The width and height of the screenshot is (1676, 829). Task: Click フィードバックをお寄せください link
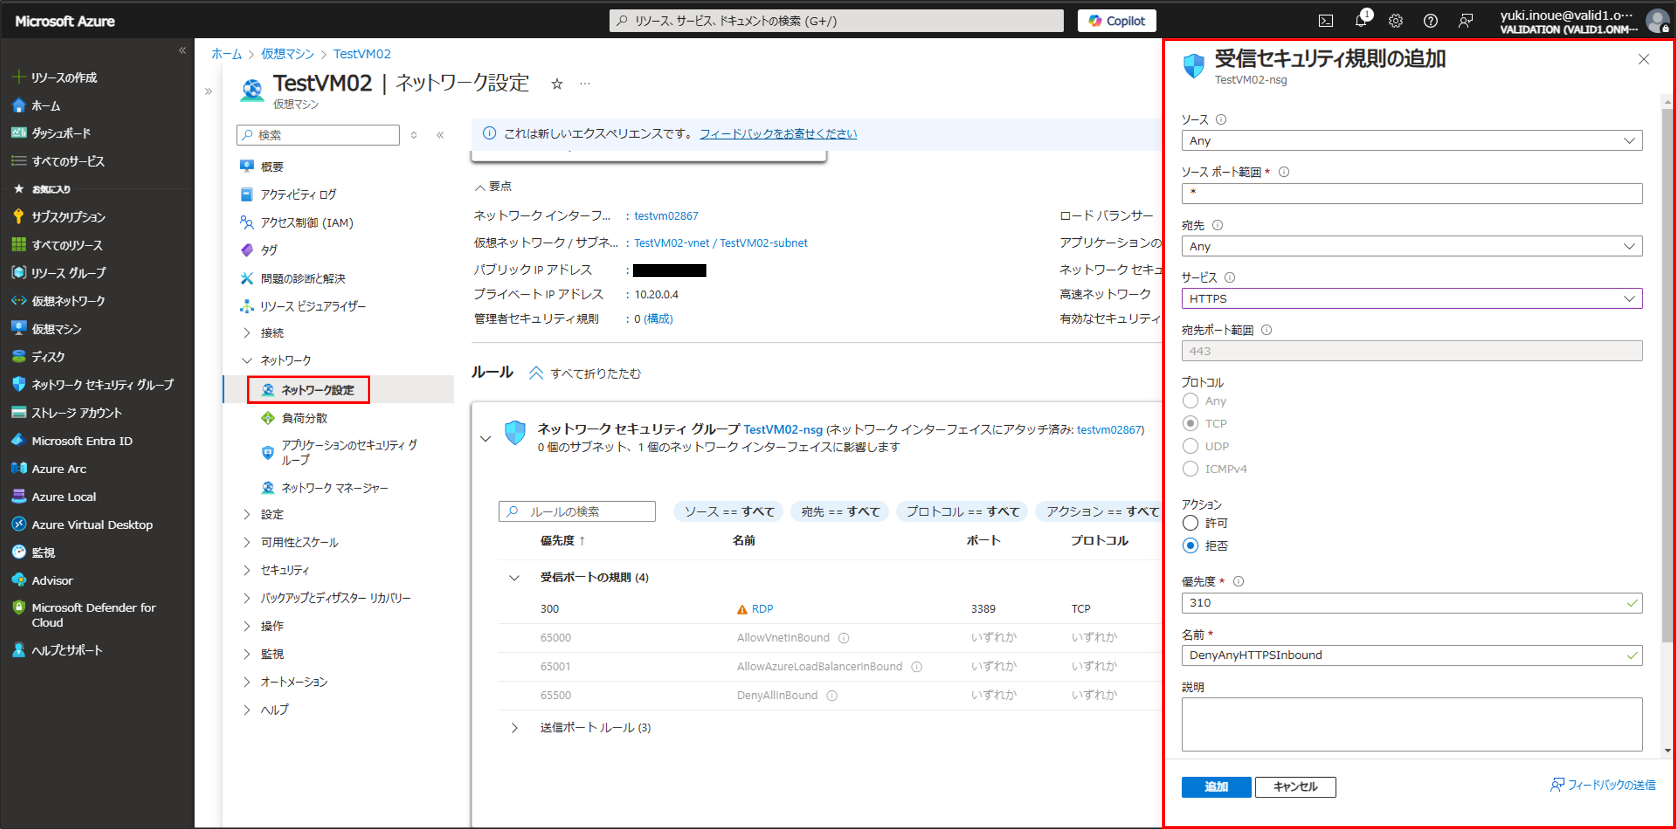[x=778, y=133]
